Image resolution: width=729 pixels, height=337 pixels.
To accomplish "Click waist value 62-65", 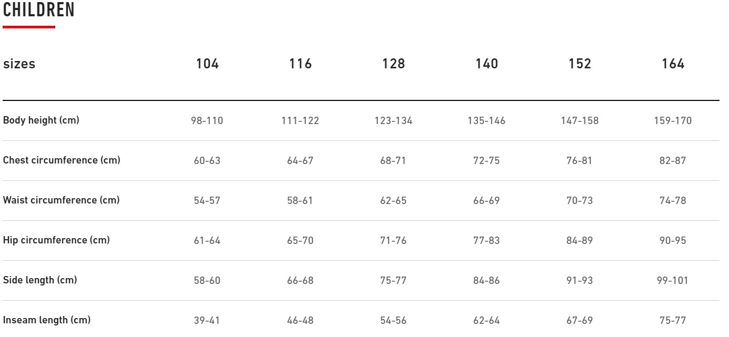I will coord(393,201).
